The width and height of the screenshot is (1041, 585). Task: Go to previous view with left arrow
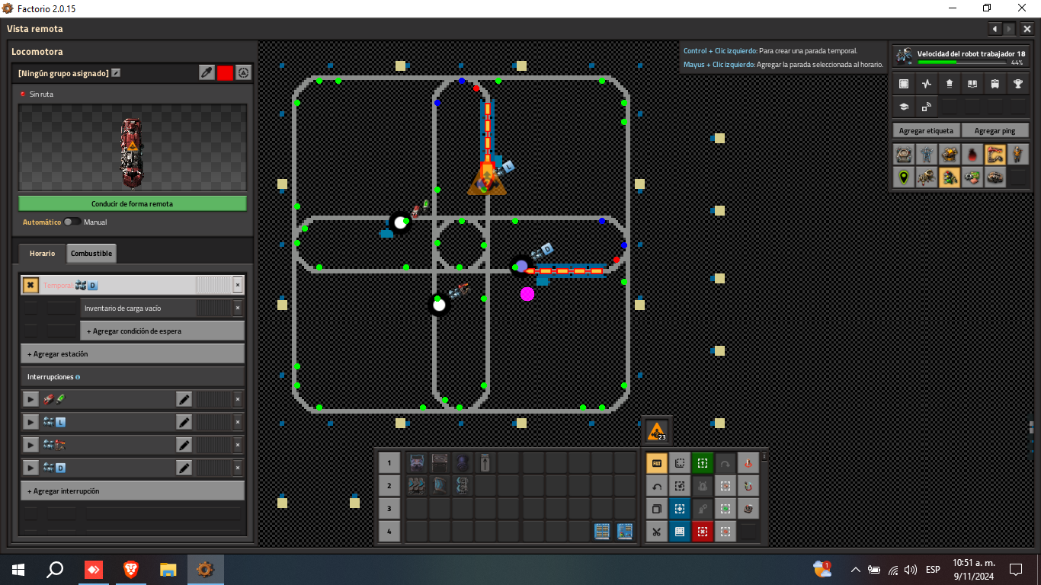[995, 29]
